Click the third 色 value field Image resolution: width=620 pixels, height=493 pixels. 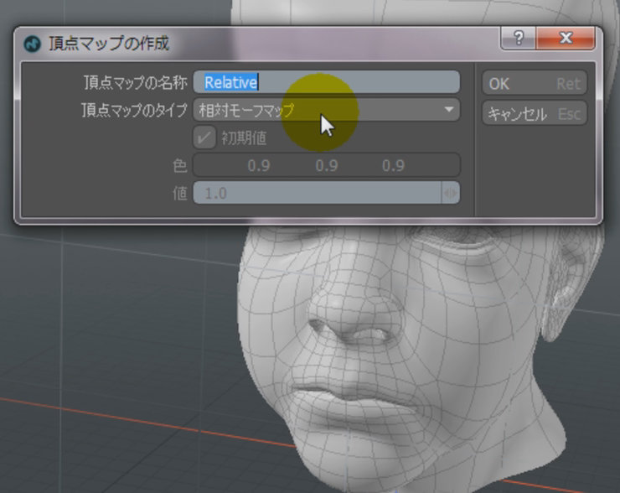tap(393, 165)
